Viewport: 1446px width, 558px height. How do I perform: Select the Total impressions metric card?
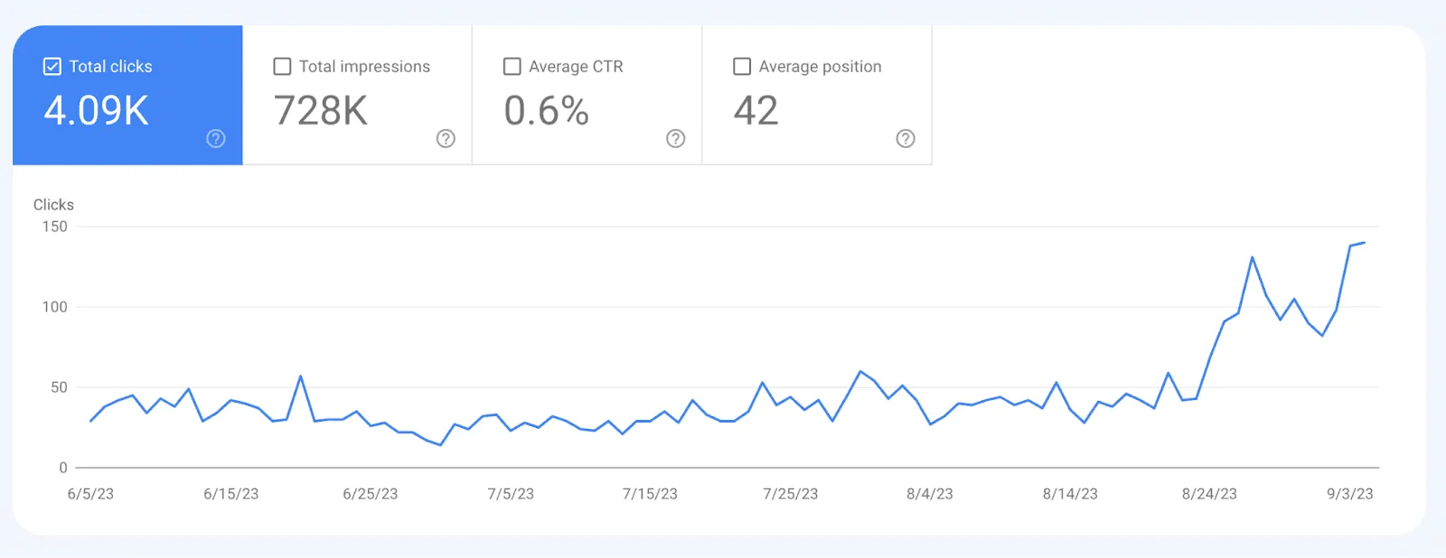coord(357,95)
